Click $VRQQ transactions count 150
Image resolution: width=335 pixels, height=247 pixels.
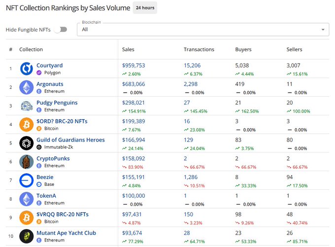tap(188, 214)
